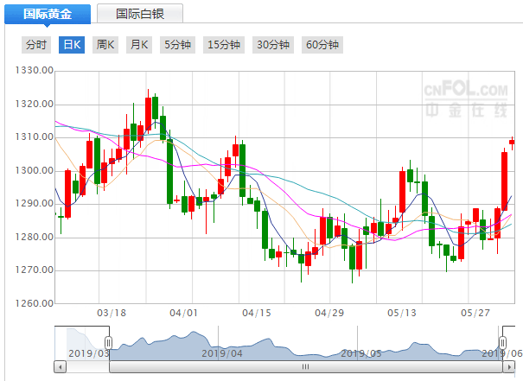
Task: Click the horizontal scrollbar thumb grip
Action: pyautogui.click(x=303, y=366)
